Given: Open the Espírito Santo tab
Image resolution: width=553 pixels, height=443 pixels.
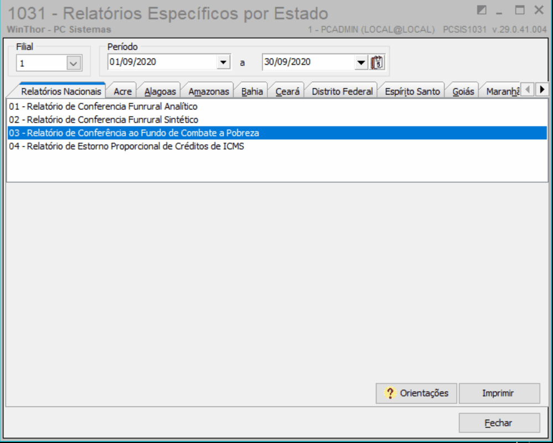Looking at the screenshot, I should 412,92.
